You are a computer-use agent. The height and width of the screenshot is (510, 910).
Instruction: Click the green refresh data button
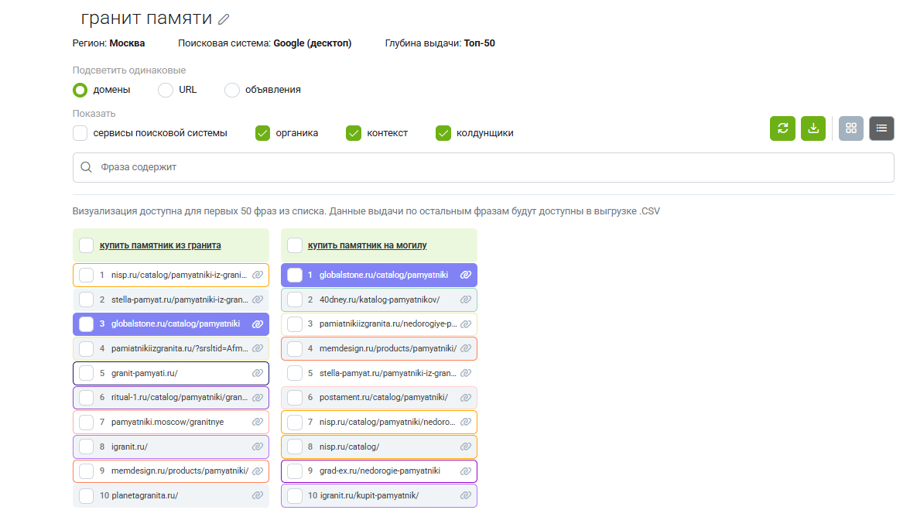coord(782,128)
